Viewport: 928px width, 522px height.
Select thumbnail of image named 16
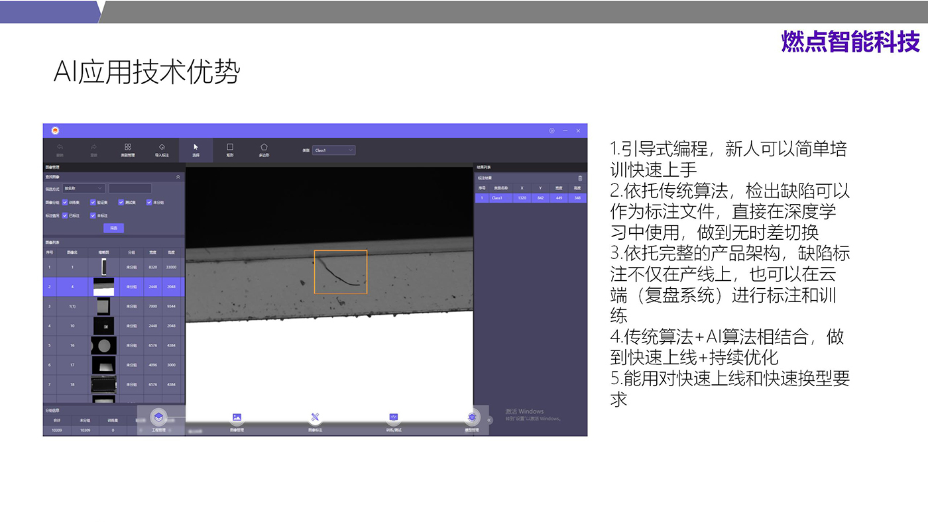pos(103,345)
